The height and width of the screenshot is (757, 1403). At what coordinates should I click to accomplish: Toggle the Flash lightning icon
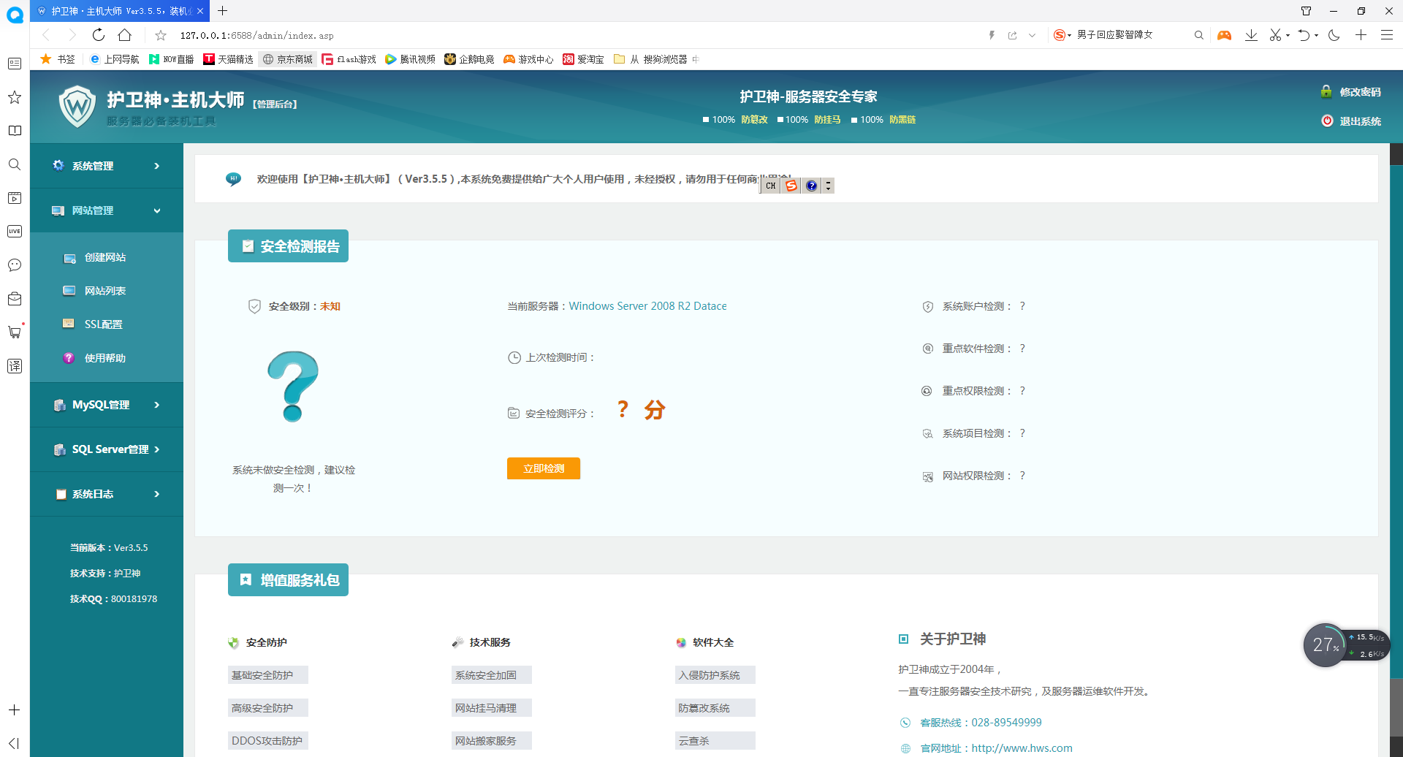point(992,34)
